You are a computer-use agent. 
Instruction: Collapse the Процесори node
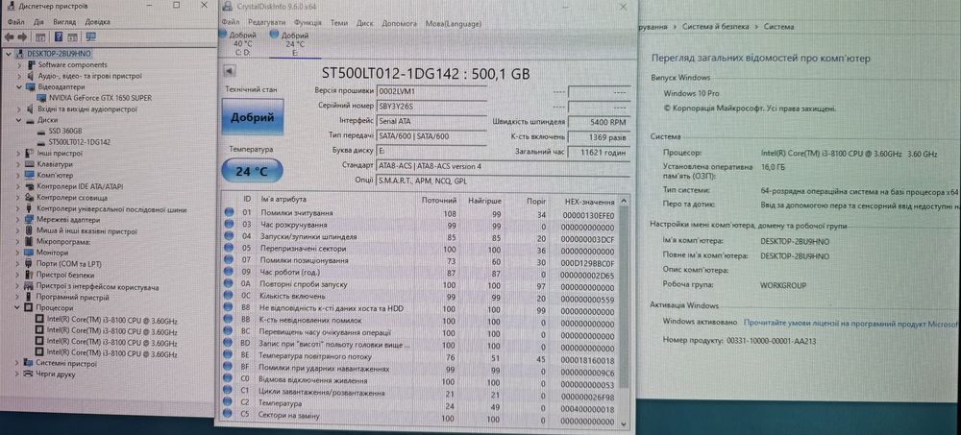pos(17,308)
